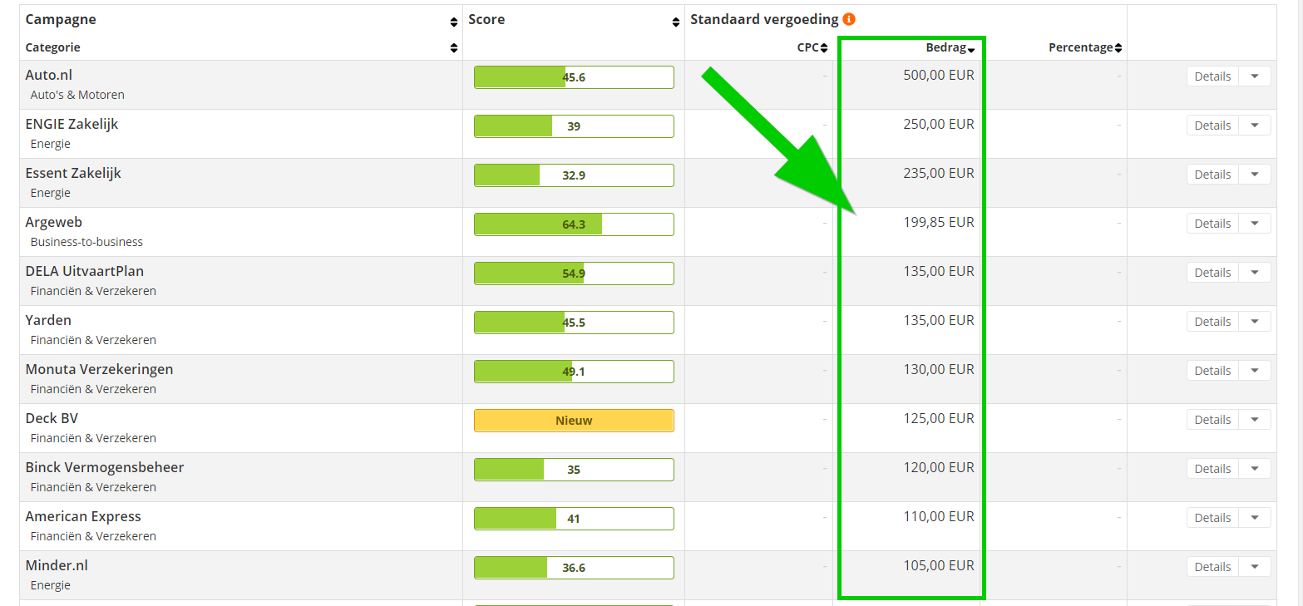Click the 235,00 EUR amount
The width and height of the screenshot is (1303, 606).
939,173
